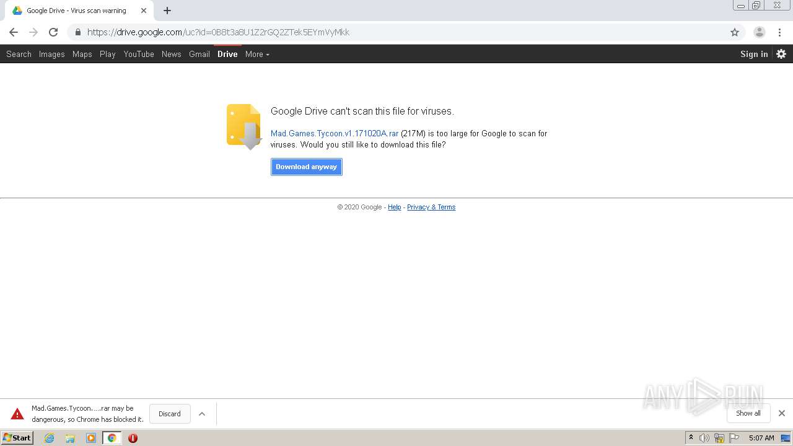793x446 pixels.
Task: Open Internet Explorer from the taskbar
Action: [x=49, y=438]
